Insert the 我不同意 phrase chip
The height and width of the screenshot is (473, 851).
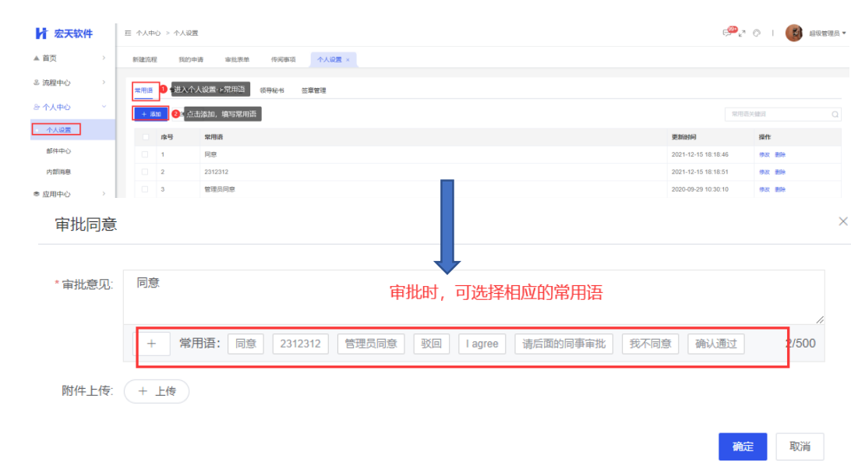click(650, 344)
